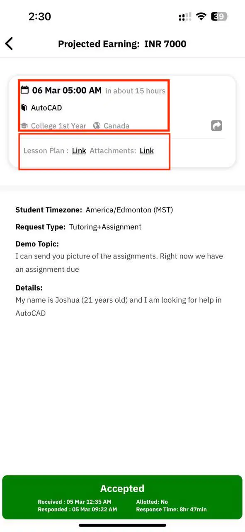Tap the green Accepted button

(x=122, y=497)
